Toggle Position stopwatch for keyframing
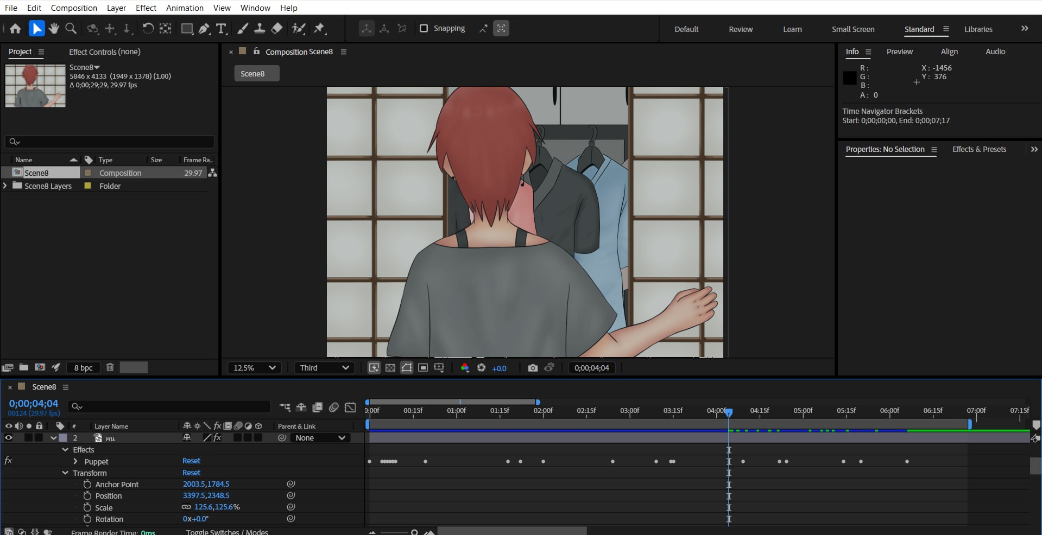This screenshot has height=535, width=1042. 87,496
